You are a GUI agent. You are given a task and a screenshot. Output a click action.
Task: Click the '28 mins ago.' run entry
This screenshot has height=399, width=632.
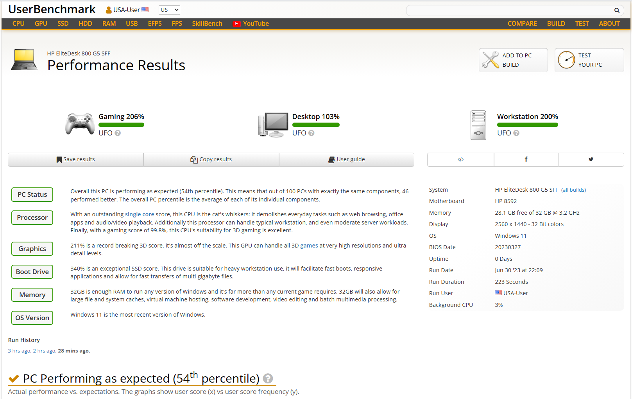click(74, 351)
